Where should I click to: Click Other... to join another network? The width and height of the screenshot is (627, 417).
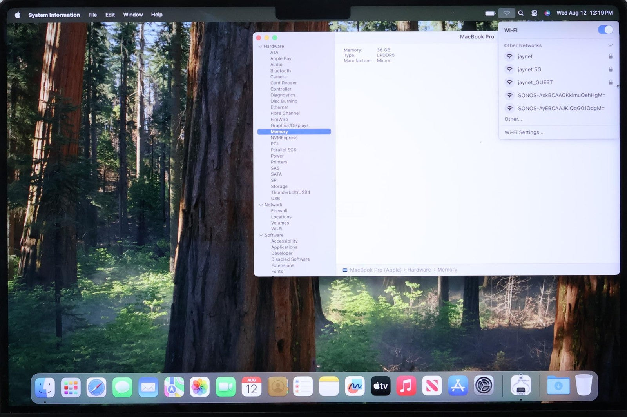click(x=513, y=119)
